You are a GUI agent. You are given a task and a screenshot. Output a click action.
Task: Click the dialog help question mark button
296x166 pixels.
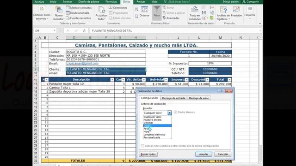tap(221, 91)
